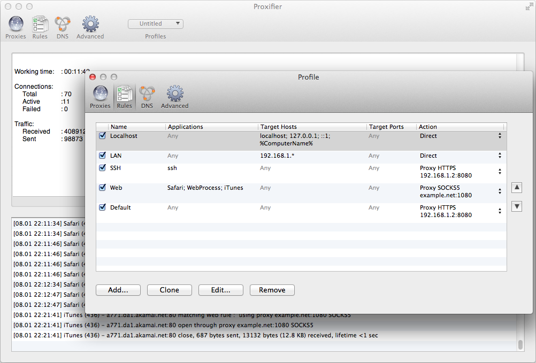
Task: Move selected rule down with arrow button
Action: click(517, 206)
